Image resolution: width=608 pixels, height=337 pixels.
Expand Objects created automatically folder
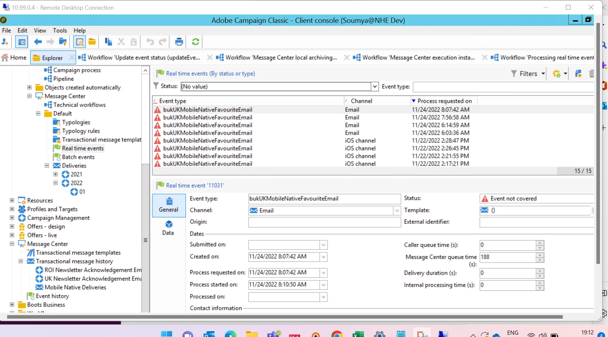coord(29,87)
